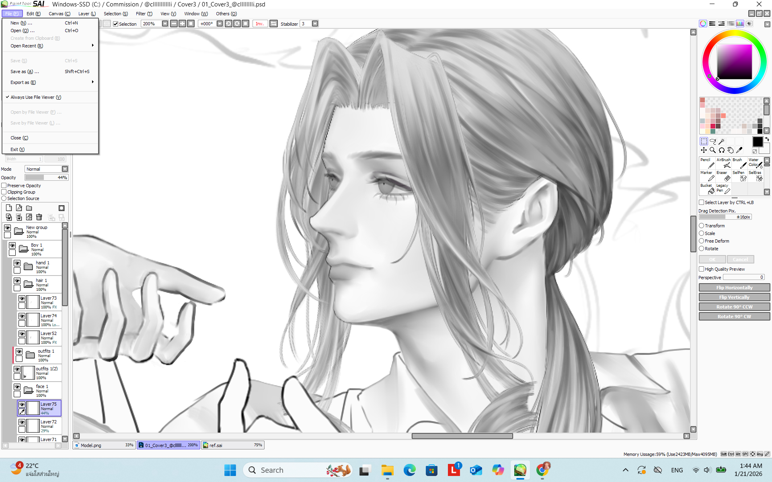Select the Magic Wand tool
The height and width of the screenshot is (482, 772).
[x=721, y=141]
